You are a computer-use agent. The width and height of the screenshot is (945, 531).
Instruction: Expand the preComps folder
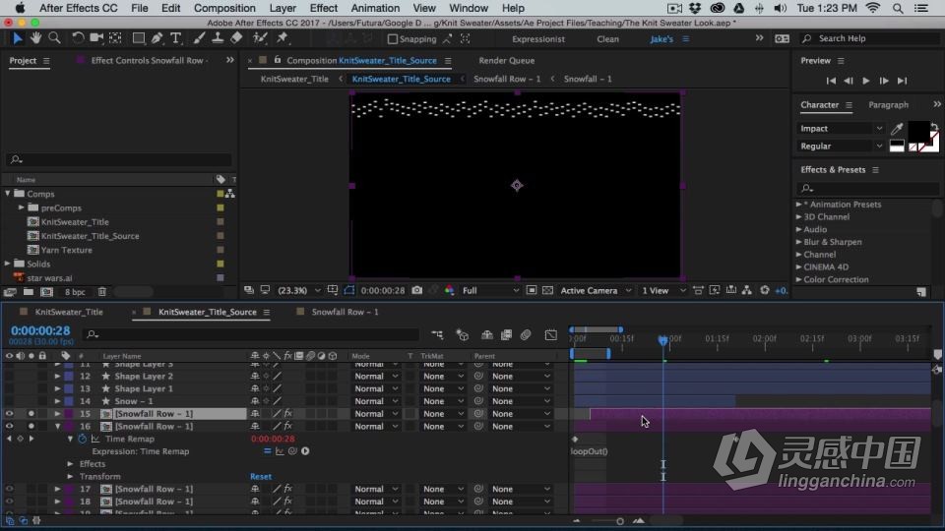coord(22,207)
